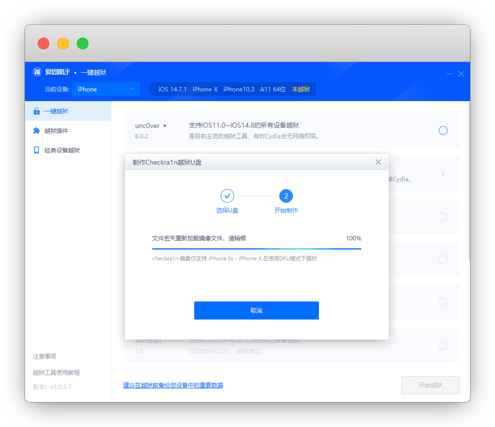495x427 pixels.
Task: Click the phone icon for 经典设备越狱
Action: pyautogui.click(x=36, y=150)
